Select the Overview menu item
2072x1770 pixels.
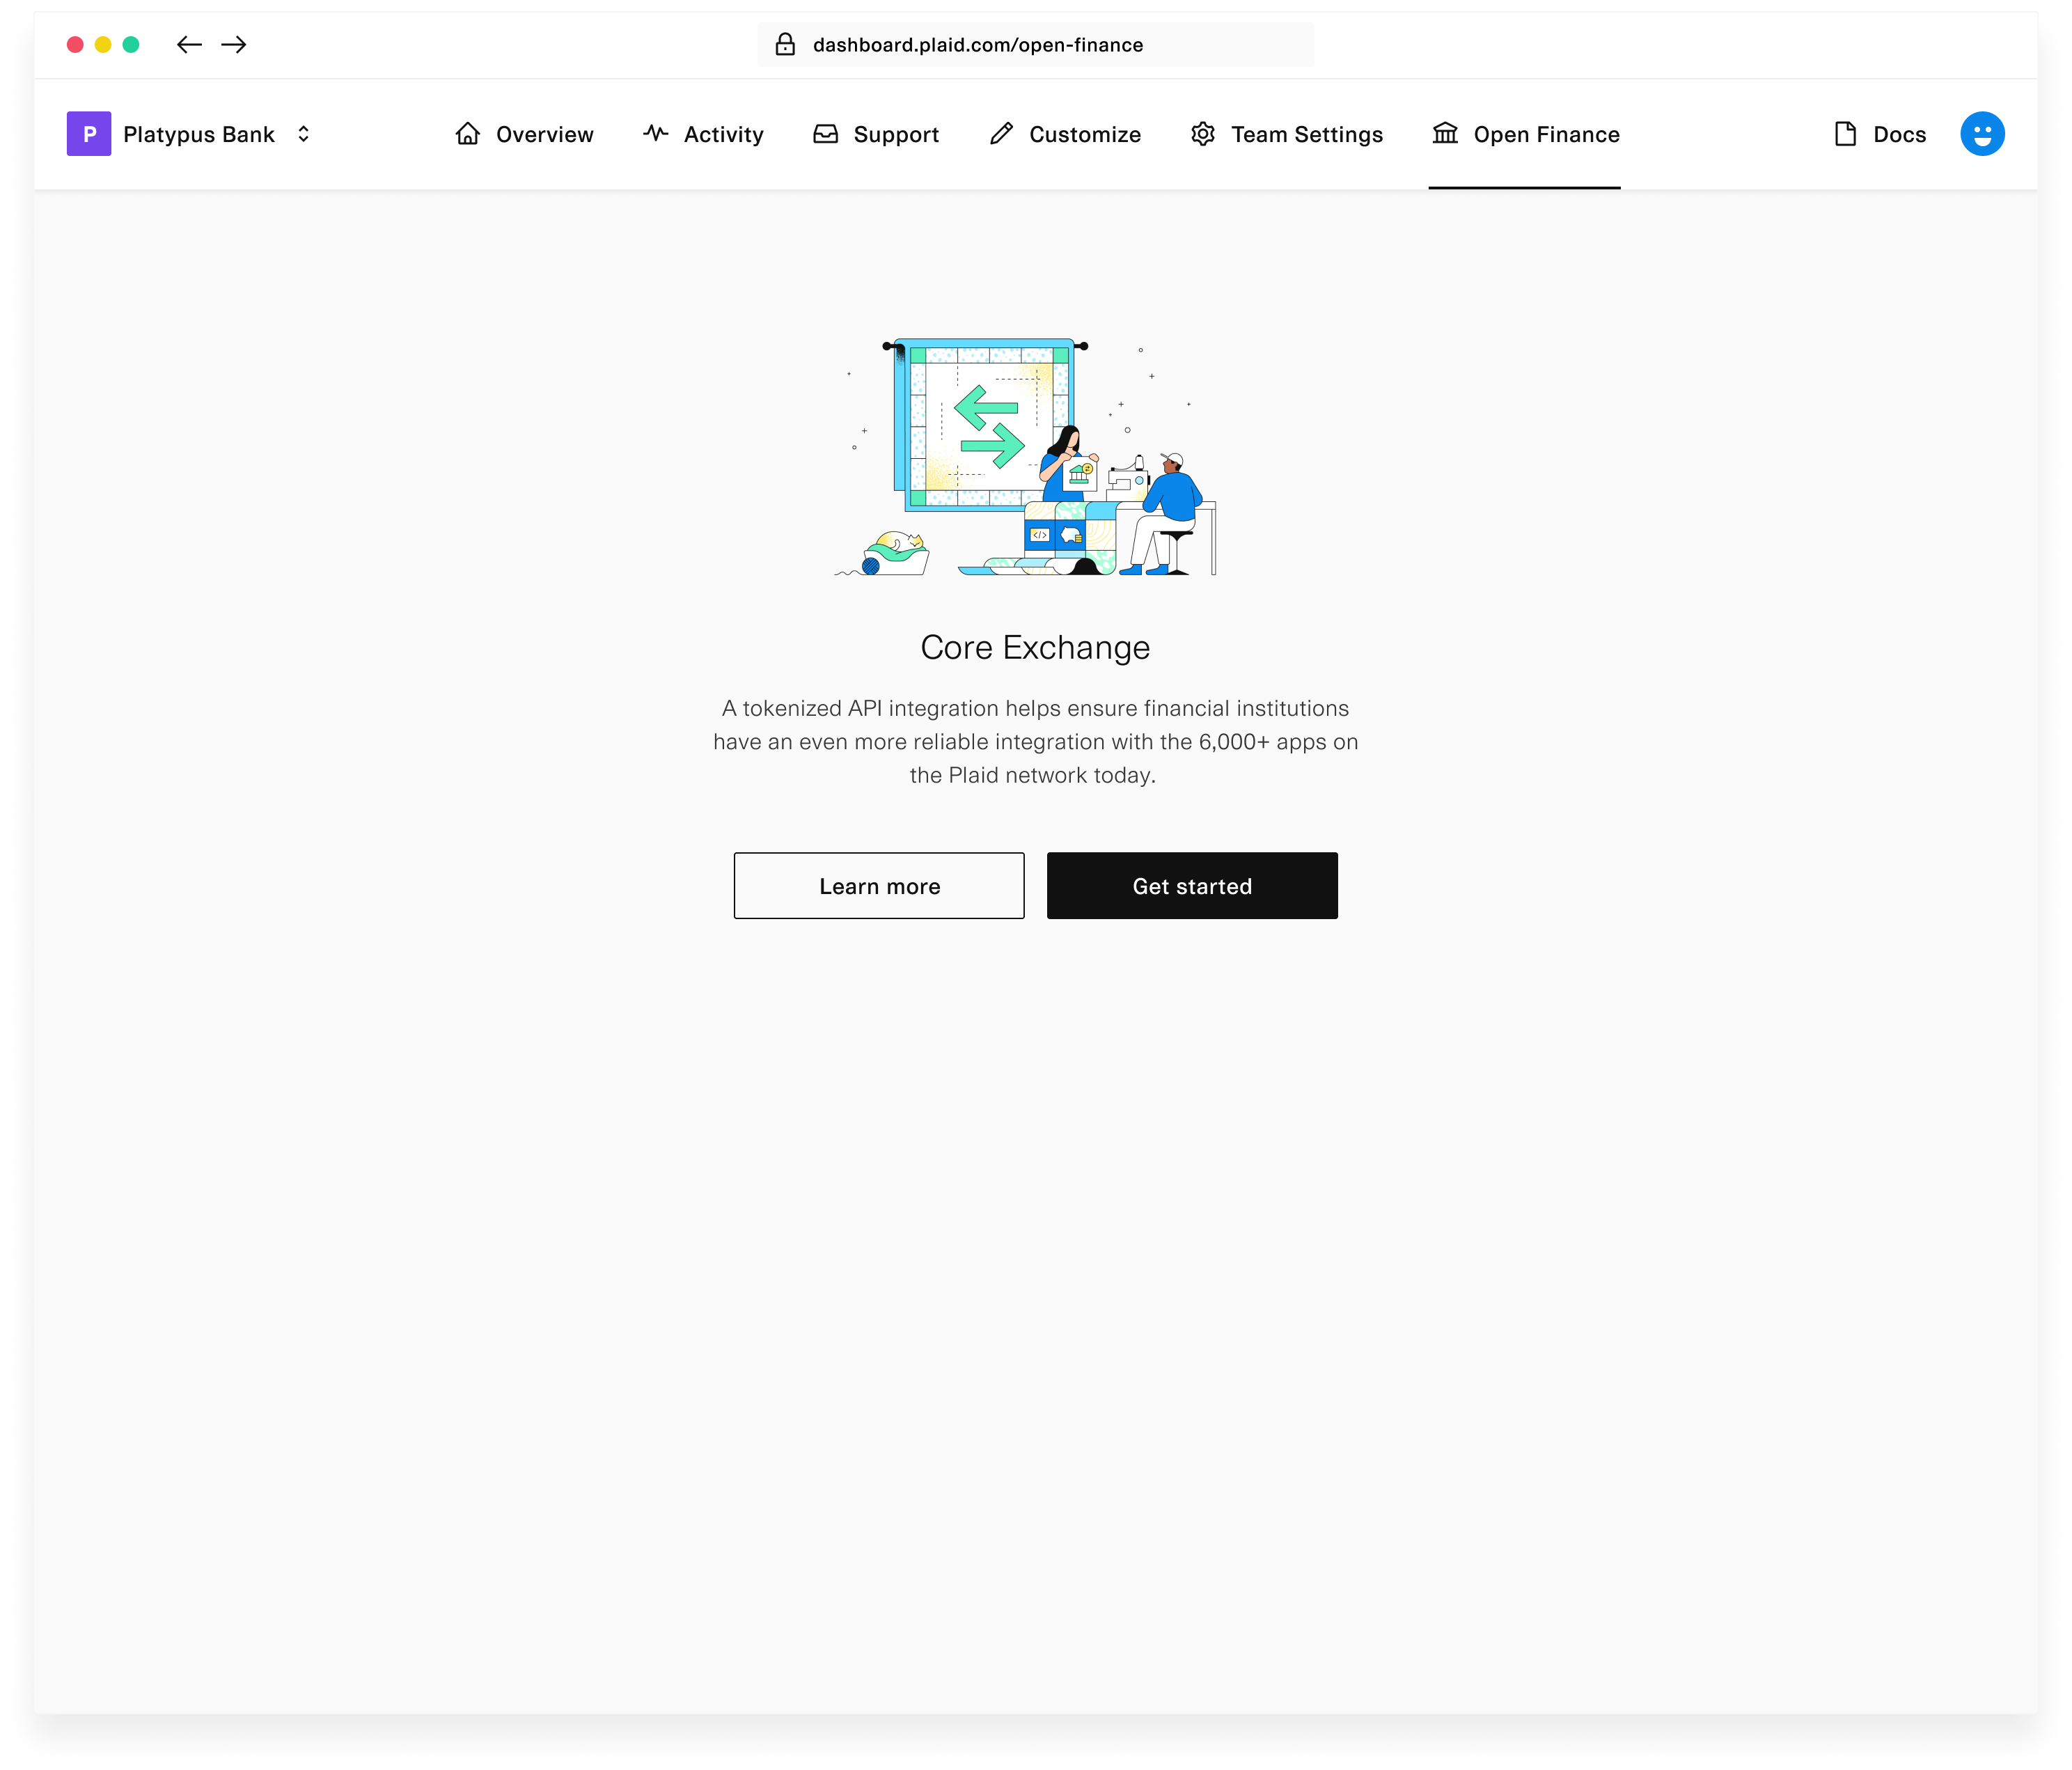pyautogui.click(x=520, y=134)
